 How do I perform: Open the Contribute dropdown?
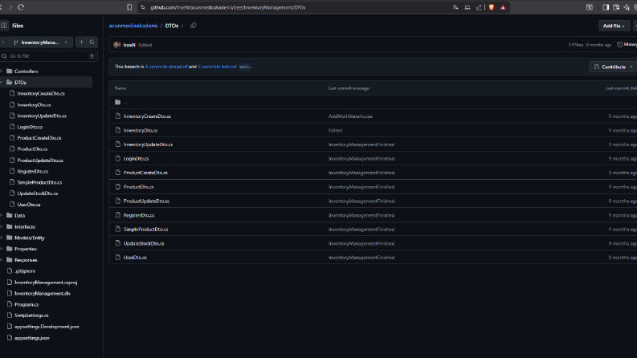tap(614, 67)
